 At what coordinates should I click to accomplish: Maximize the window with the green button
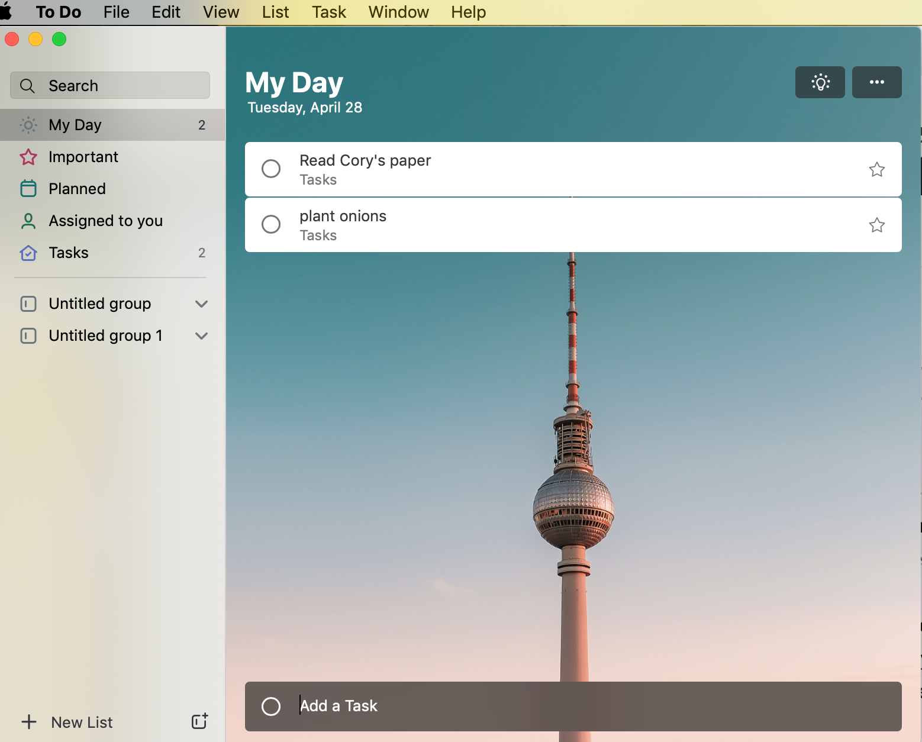pyautogui.click(x=59, y=39)
